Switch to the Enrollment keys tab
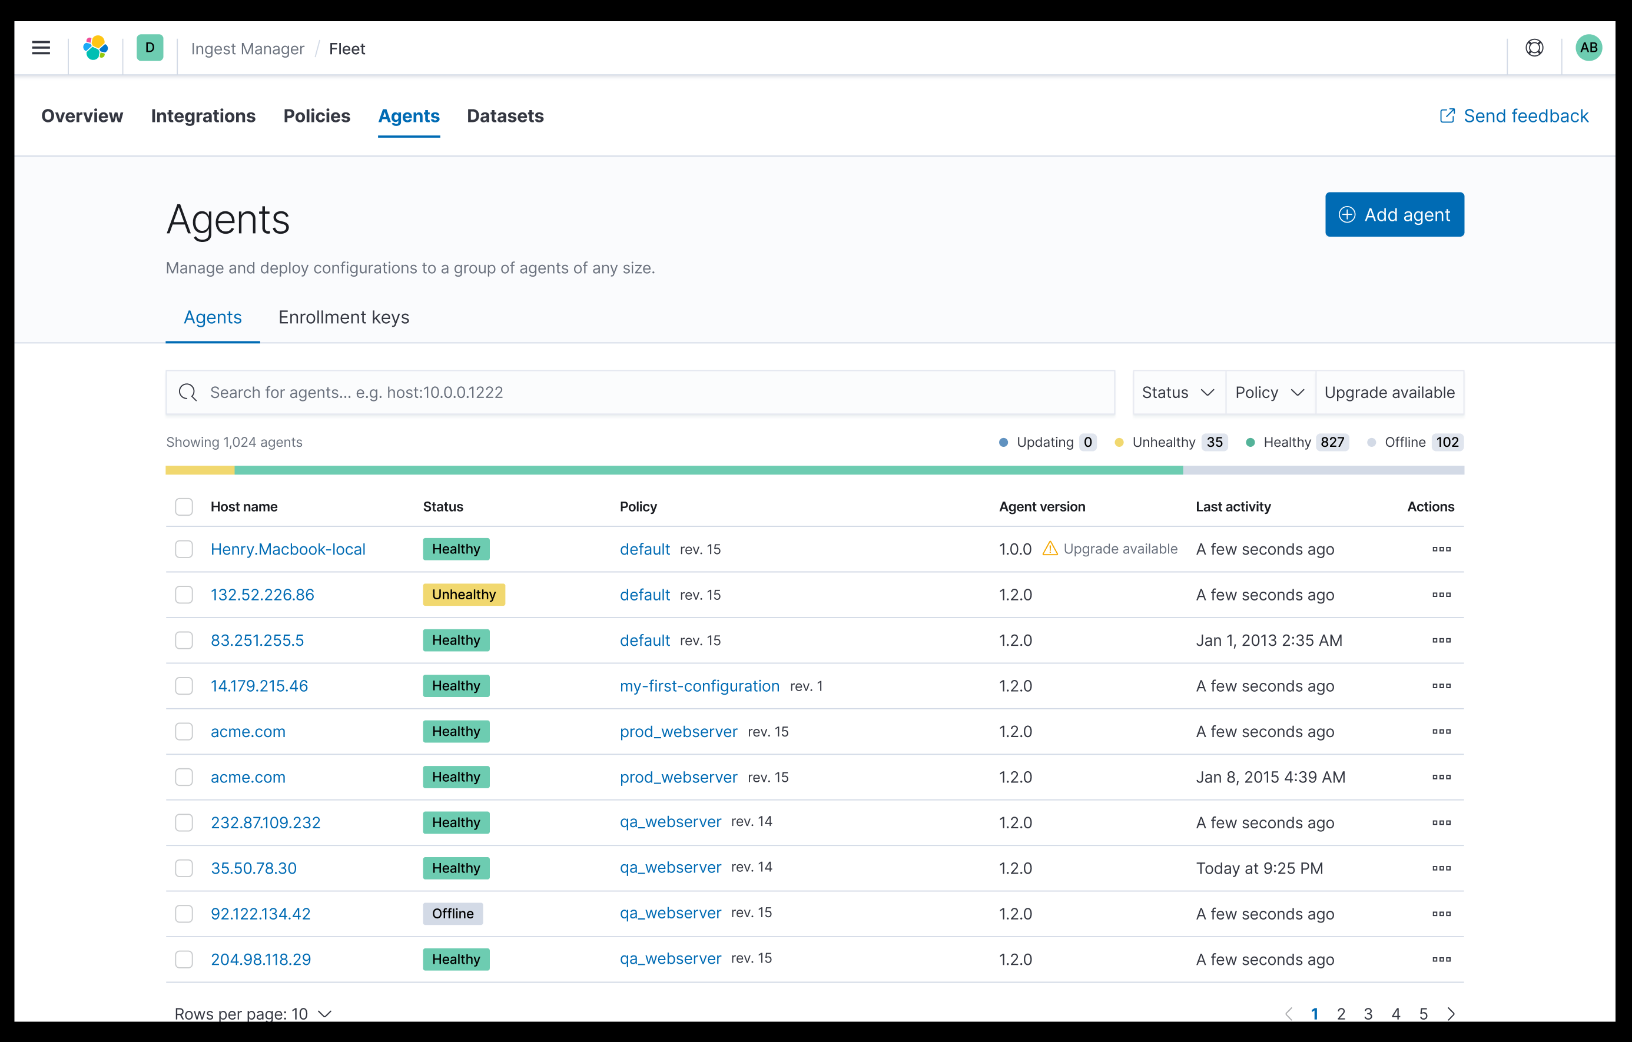The width and height of the screenshot is (1632, 1042). (x=343, y=317)
